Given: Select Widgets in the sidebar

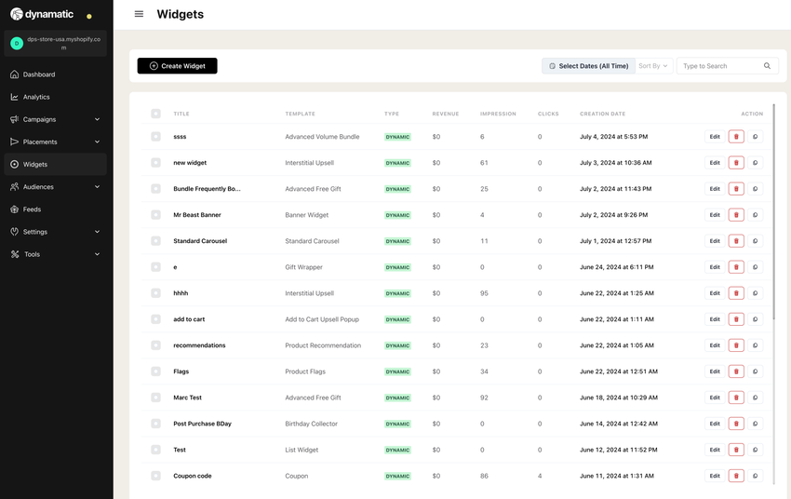Looking at the screenshot, I should 56,165.
